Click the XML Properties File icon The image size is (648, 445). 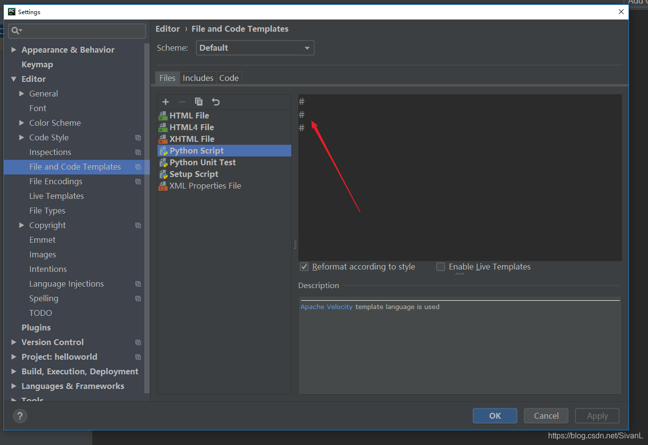[x=163, y=186]
